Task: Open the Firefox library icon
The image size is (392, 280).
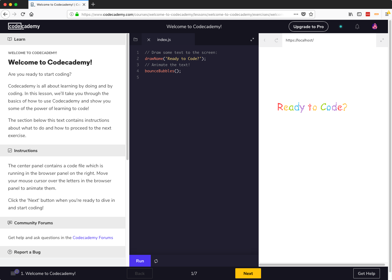Action: coord(351,14)
